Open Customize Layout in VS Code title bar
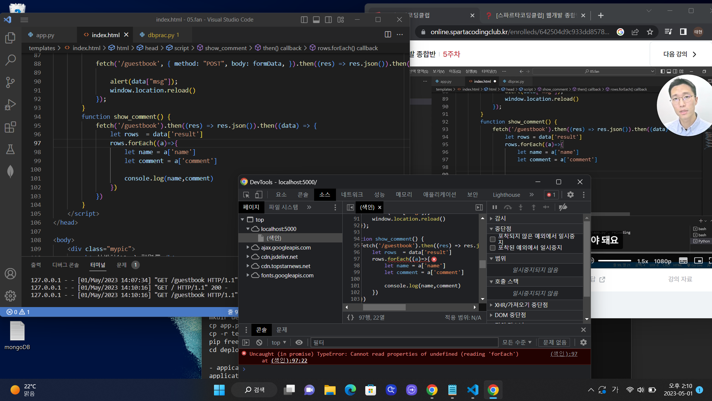712x401 pixels. pyautogui.click(x=341, y=20)
